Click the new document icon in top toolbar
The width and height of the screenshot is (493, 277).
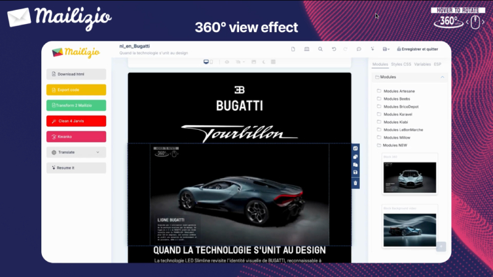pos(293,49)
